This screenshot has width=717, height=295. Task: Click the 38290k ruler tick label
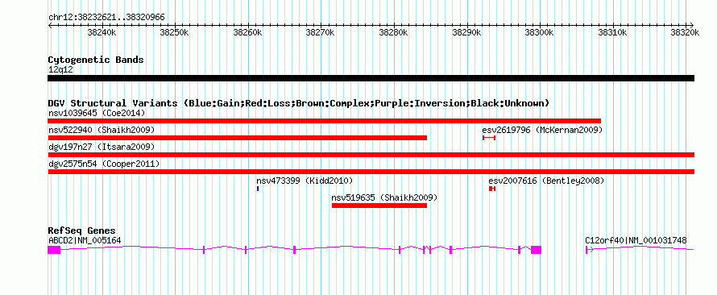coord(467,33)
